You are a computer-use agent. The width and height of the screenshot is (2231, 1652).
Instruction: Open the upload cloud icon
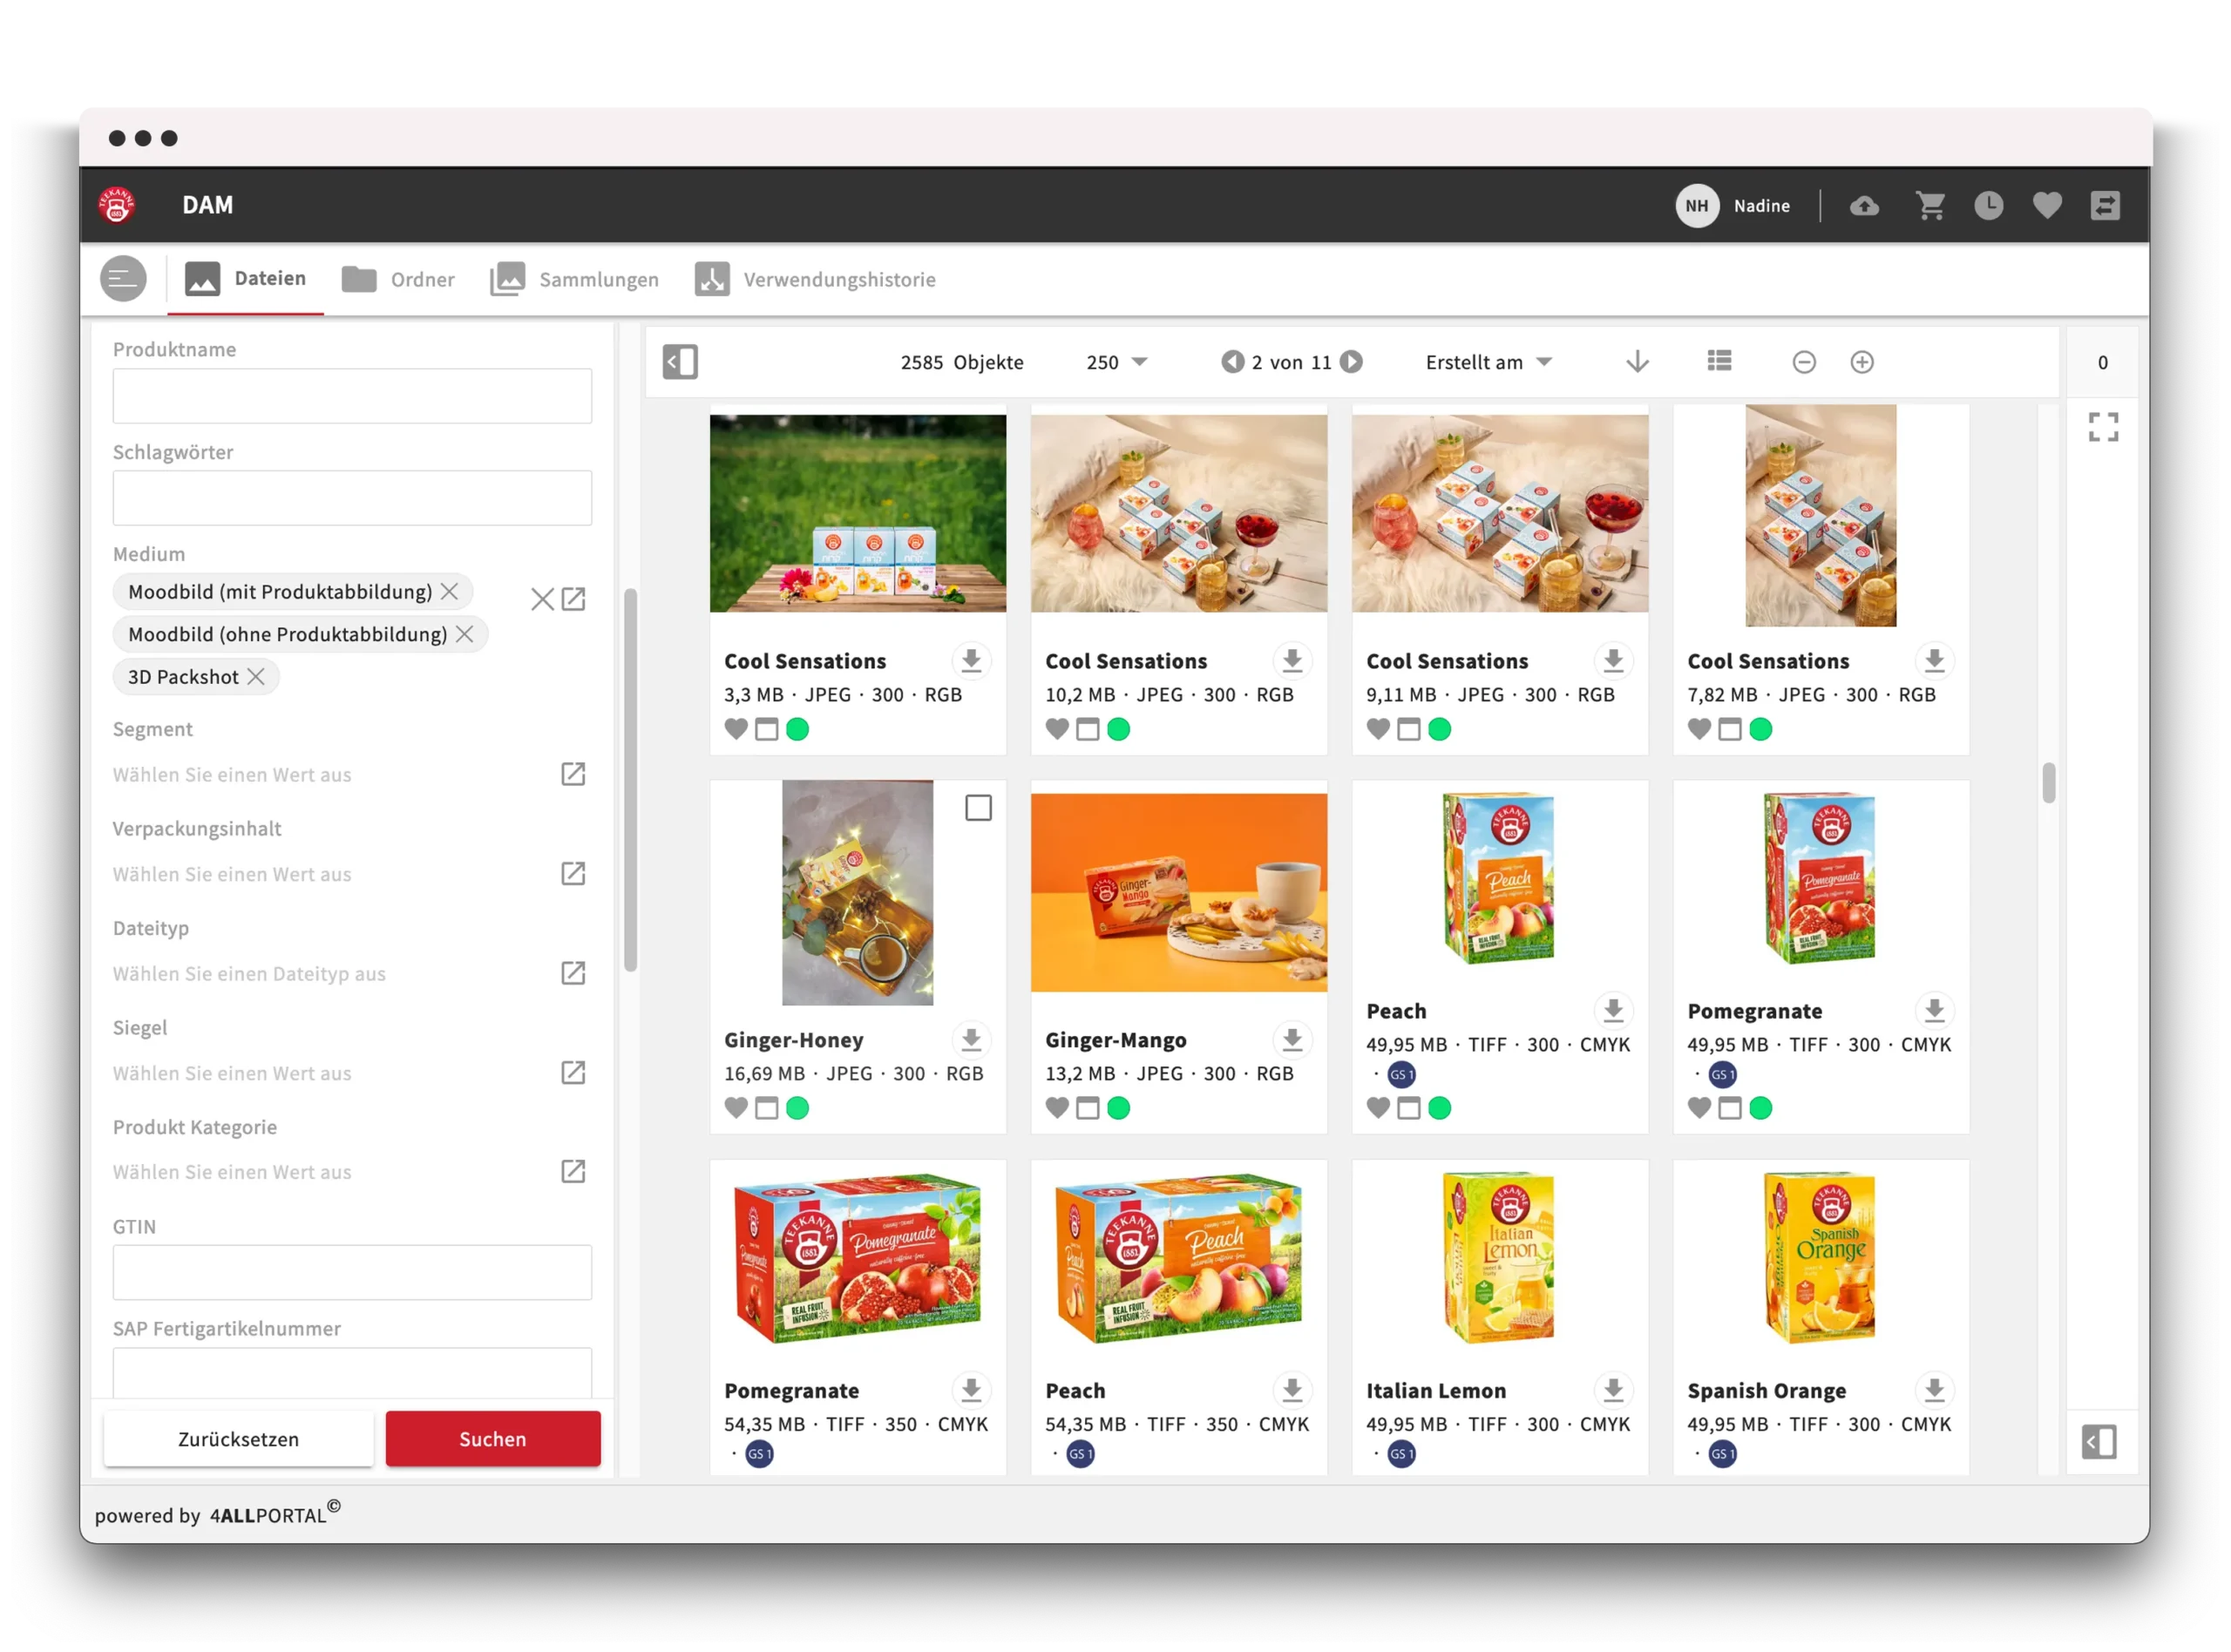[x=1864, y=205]
